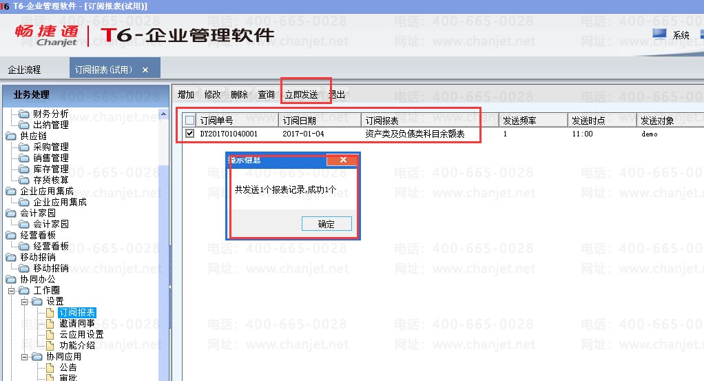Click the 采购管理 folder icon

coord(24,147)
